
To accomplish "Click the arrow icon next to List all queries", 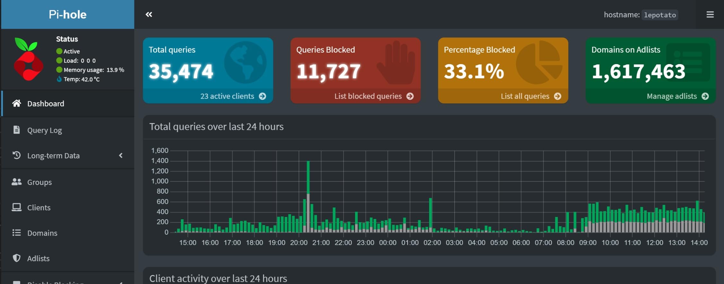I will 558,96.
